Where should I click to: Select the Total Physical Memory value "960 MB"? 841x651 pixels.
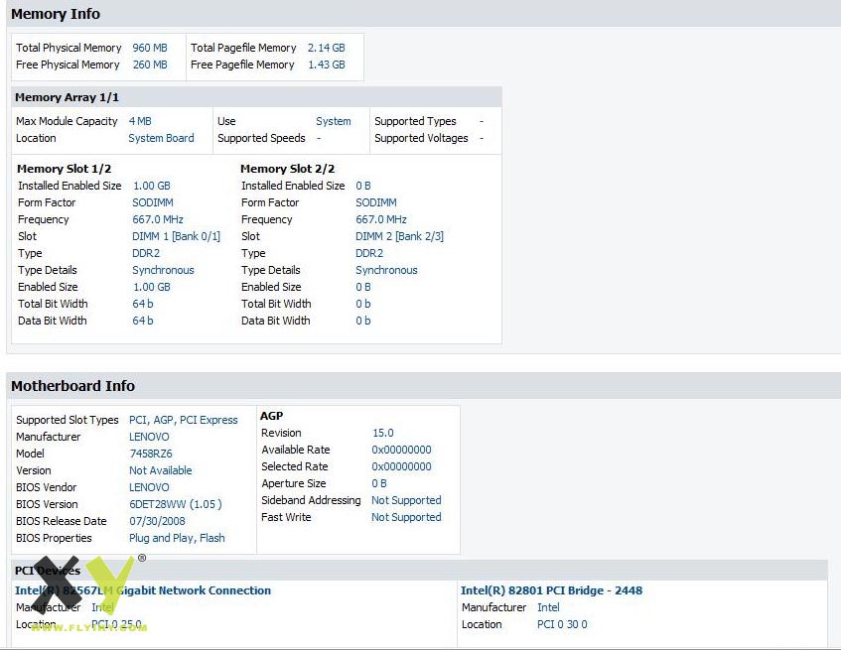pyautogui.click(x=150, y=48)
